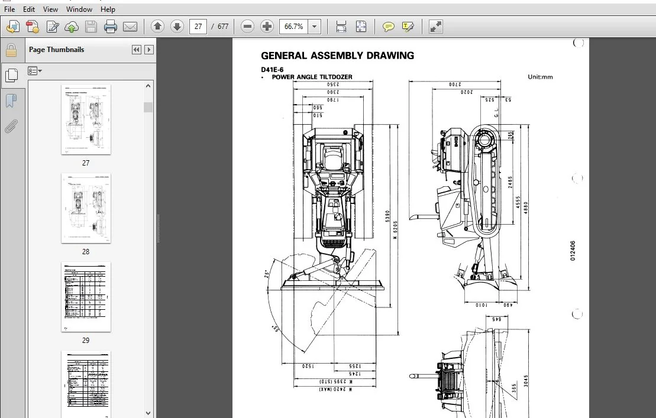Open the View menu

click(50, 9)
